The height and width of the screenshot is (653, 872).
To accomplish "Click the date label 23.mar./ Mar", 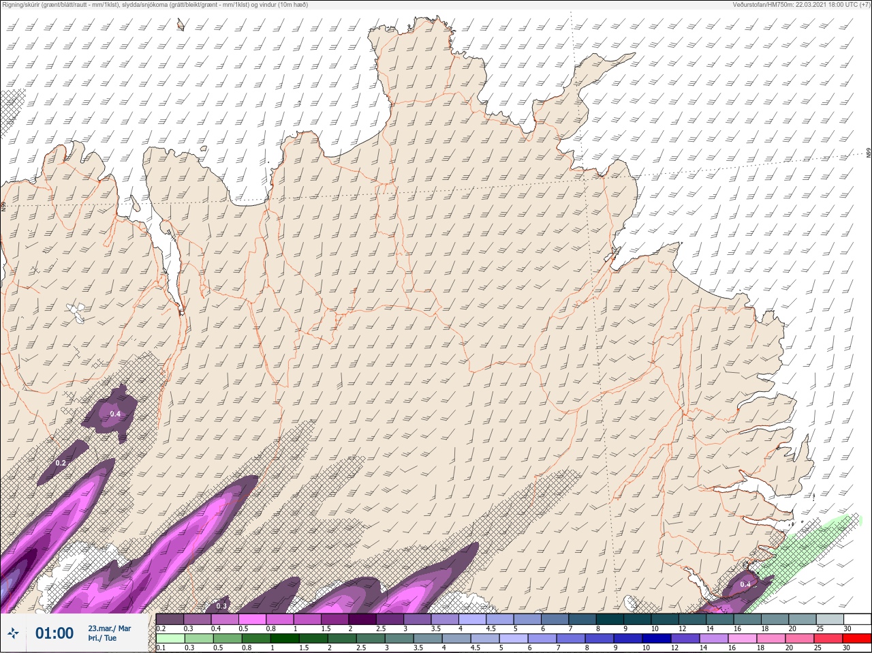I will coord(109,628).
